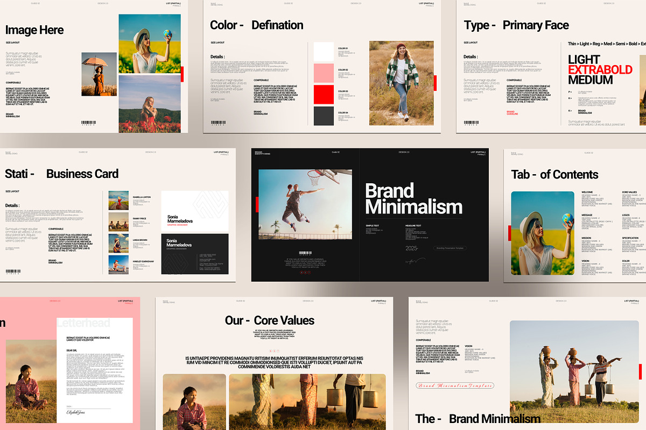Click the Stati - Business Card heading
Viewport: 646px width, 430px height.
tap(62, 174)
